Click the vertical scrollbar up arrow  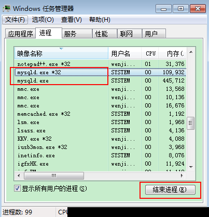click(191, 52)
